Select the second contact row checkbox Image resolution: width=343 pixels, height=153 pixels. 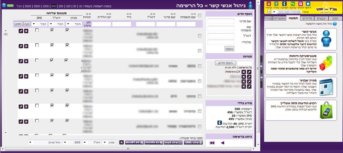click(x=200, y=51)
